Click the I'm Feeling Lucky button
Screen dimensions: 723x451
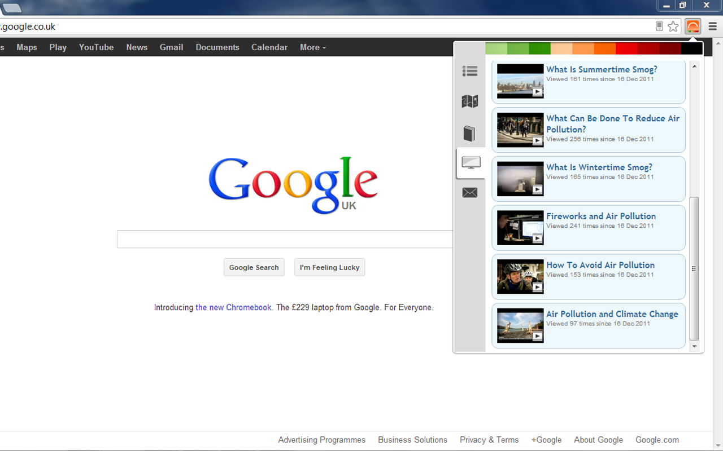pos(329,267)
